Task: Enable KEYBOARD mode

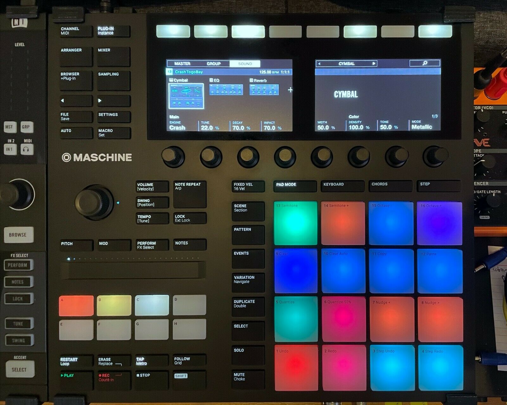Action: click(x=342, y=186)
